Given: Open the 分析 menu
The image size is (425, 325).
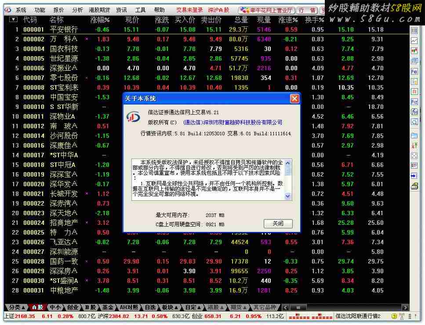Looking at the screenshot, I should coord(77,10).
